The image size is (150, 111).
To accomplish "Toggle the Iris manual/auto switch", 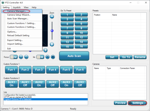I will (x=40, y=57).
